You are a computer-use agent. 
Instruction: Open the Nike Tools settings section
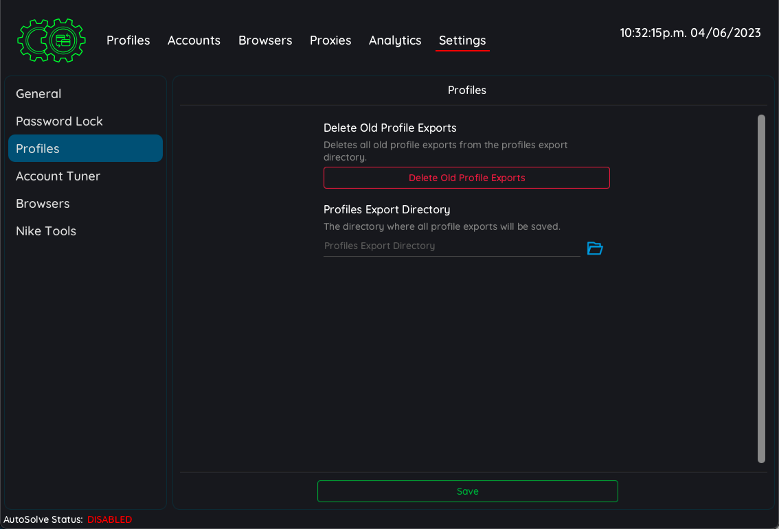click(x=46, y=231)
